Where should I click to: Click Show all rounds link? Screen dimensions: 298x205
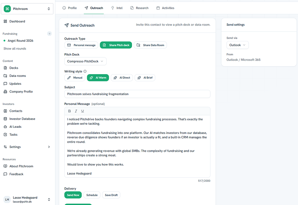(15, 49)
